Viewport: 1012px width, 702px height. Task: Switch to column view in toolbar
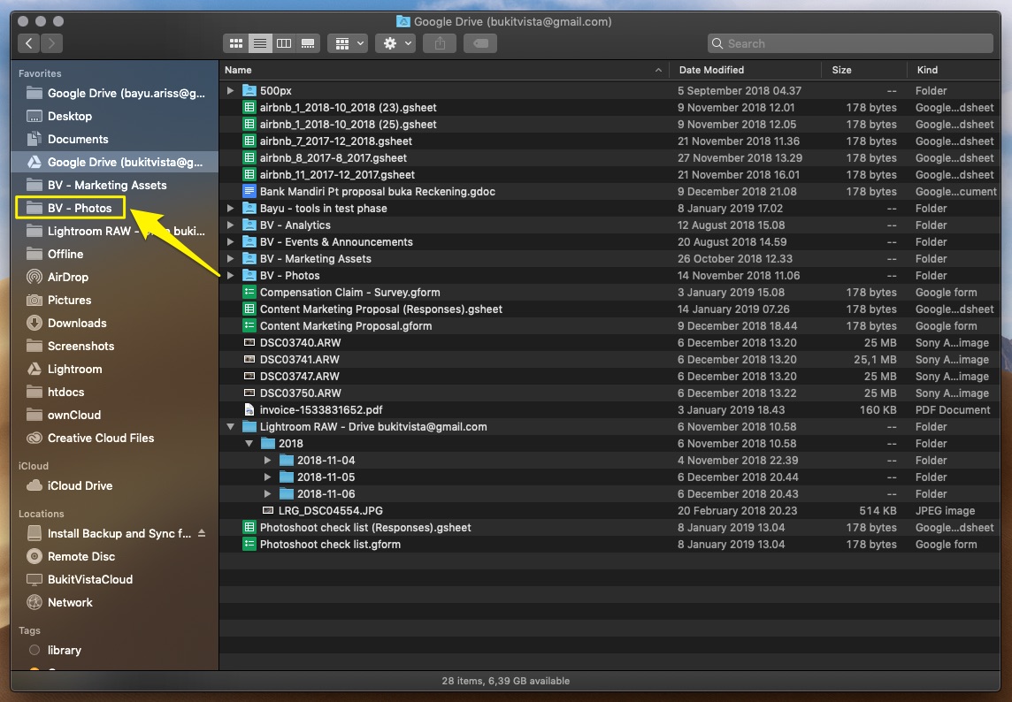[283, 43]
